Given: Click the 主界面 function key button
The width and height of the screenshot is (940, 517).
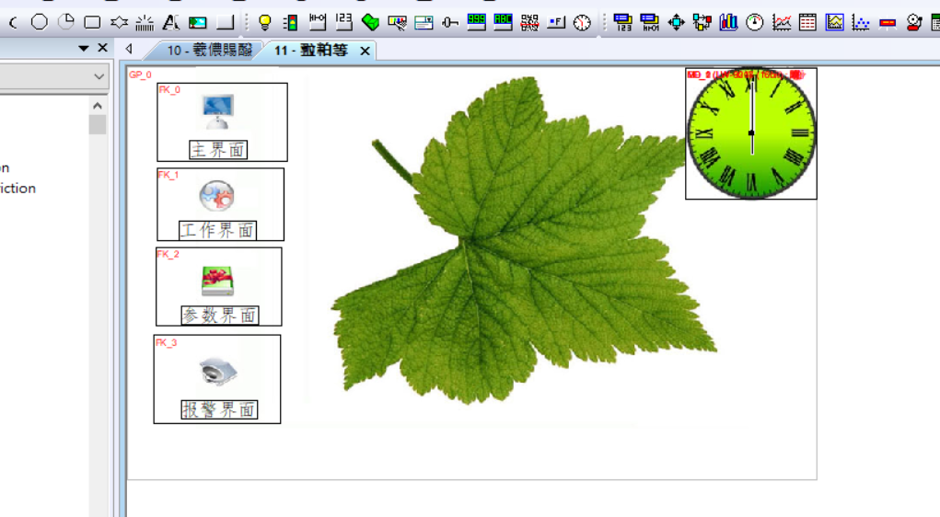Looking at the screenshot, I should tap(222, 122).
